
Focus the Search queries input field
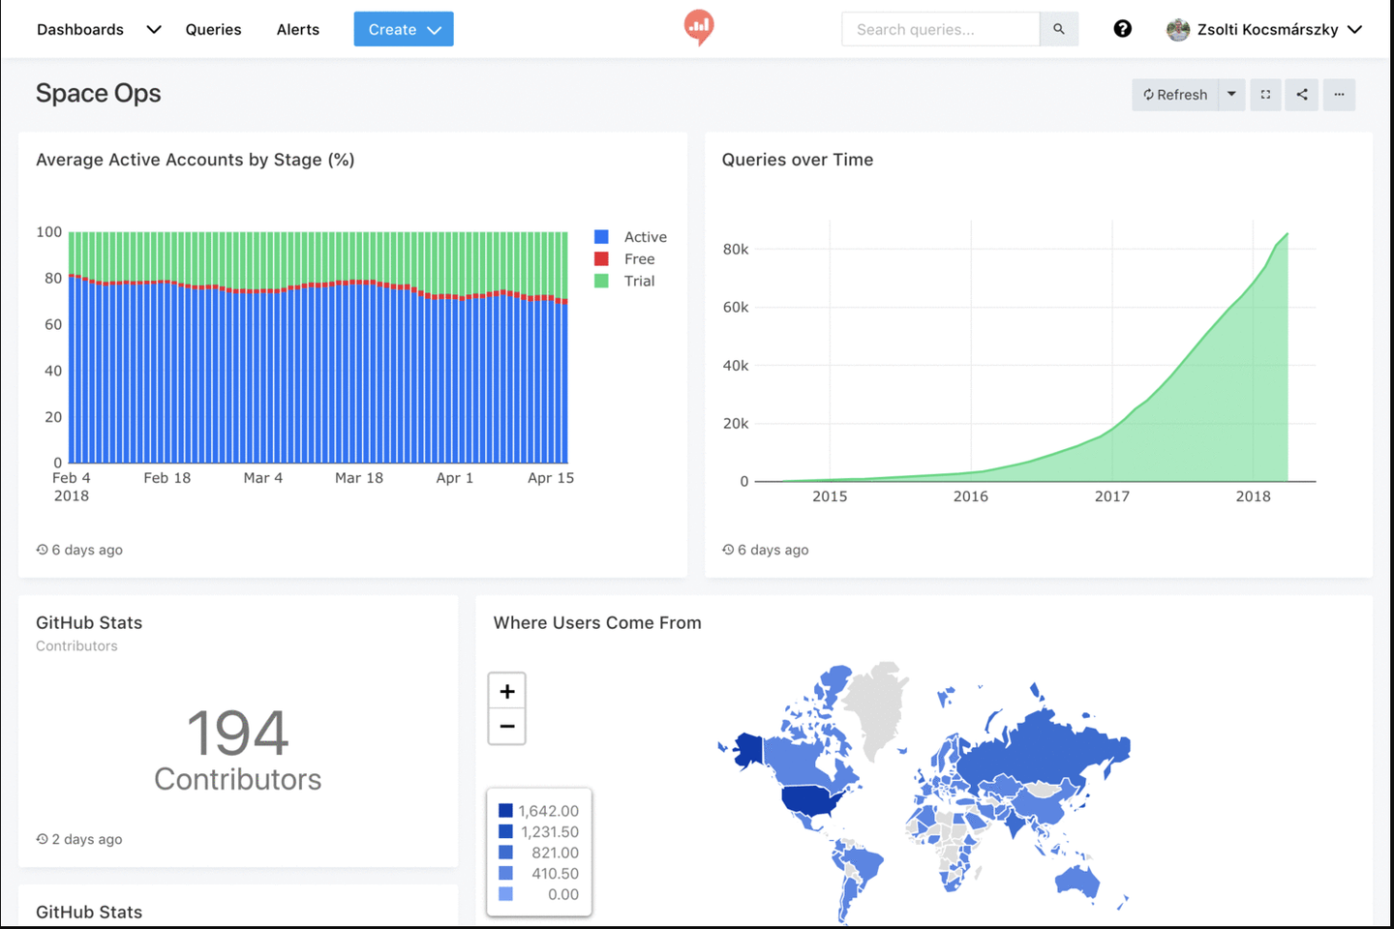point(940,29)
